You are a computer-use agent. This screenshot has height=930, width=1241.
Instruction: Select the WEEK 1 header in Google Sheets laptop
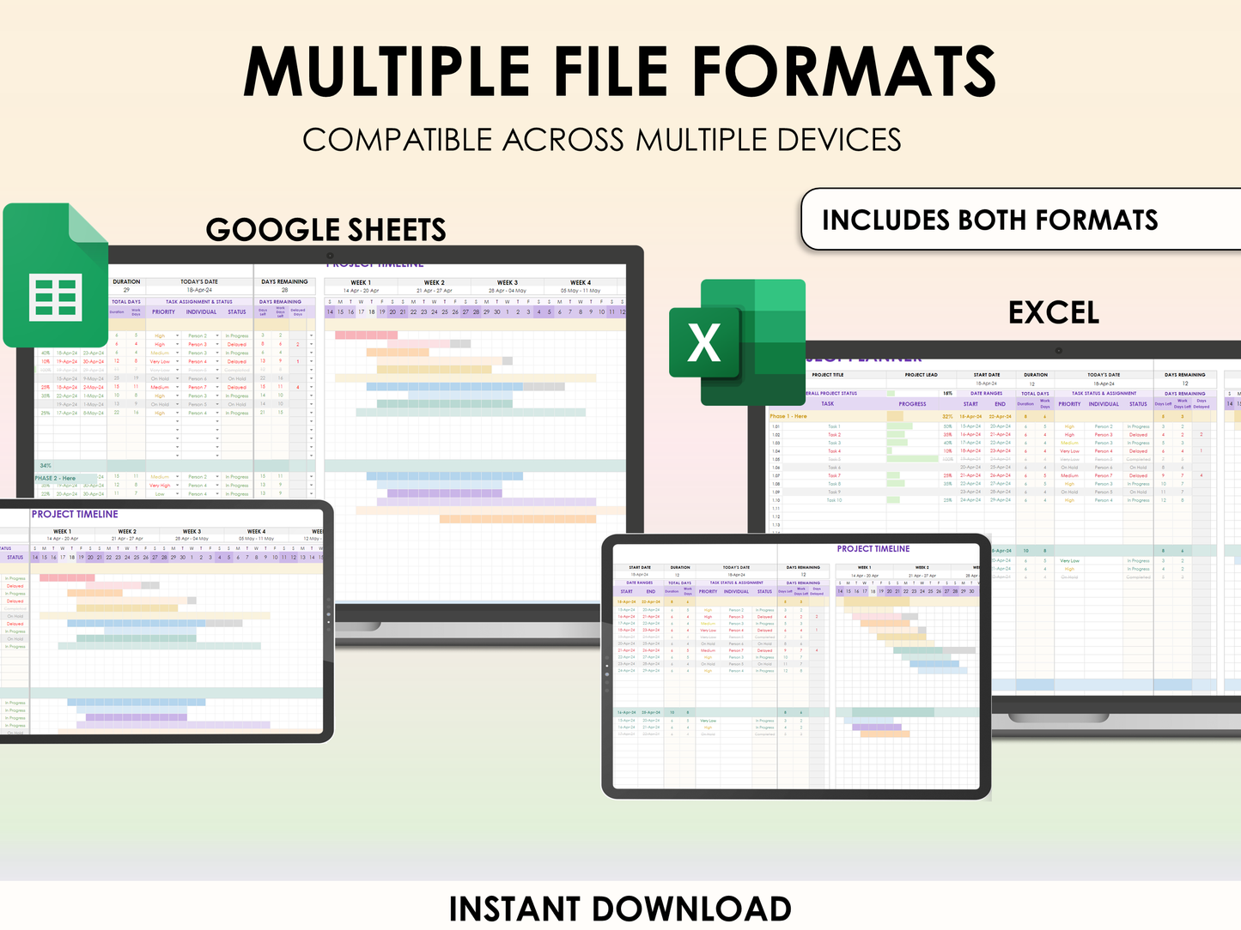pos(361,282)
